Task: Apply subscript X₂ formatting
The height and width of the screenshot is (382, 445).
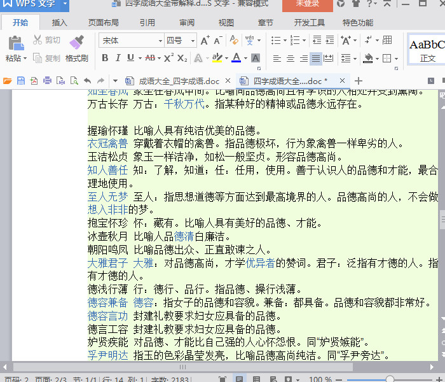Action: tap(182, 59)
